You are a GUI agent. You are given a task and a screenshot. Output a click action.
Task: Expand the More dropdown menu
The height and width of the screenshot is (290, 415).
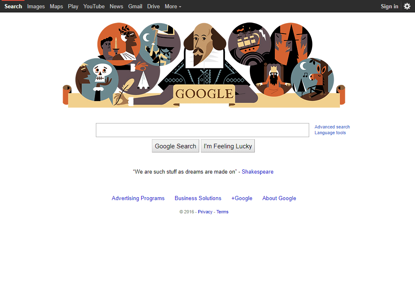point(173,6)
